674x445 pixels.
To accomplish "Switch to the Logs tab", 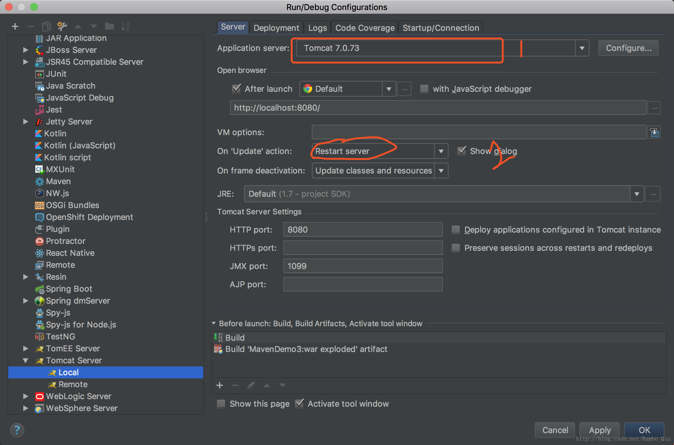I will [x=317, y=28].
